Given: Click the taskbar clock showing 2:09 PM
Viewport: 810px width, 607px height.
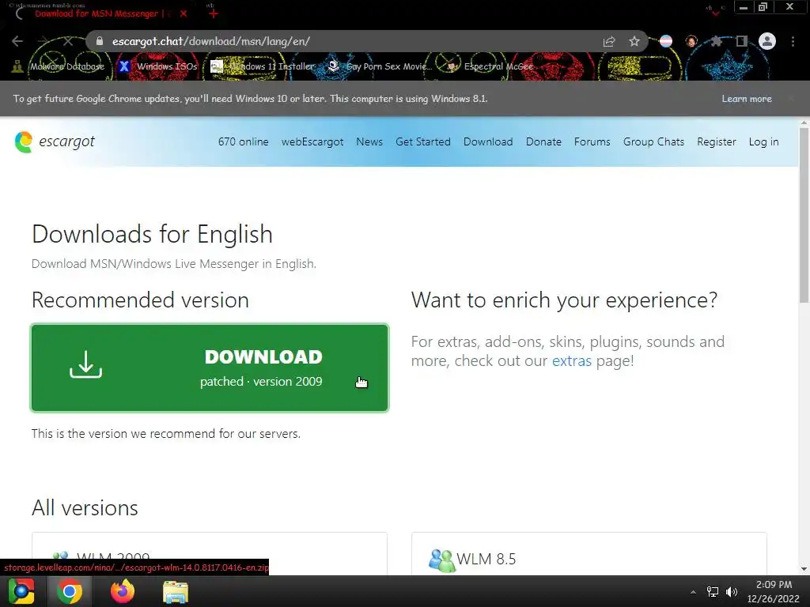Looking at the screenshot, I should 774,591.
